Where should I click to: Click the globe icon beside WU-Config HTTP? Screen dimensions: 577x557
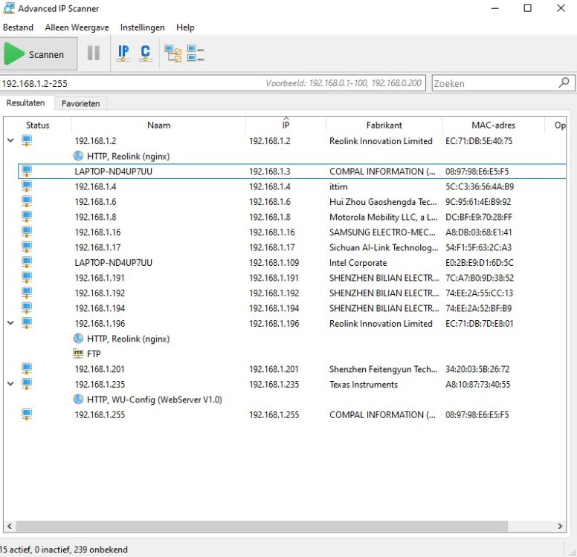(x=78, y=400)
